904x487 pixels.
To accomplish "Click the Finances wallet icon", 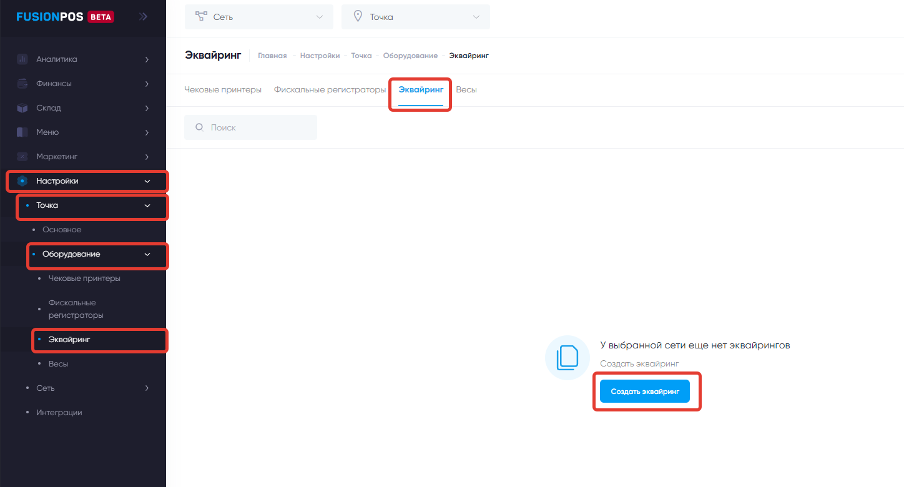I will (22, 84).
